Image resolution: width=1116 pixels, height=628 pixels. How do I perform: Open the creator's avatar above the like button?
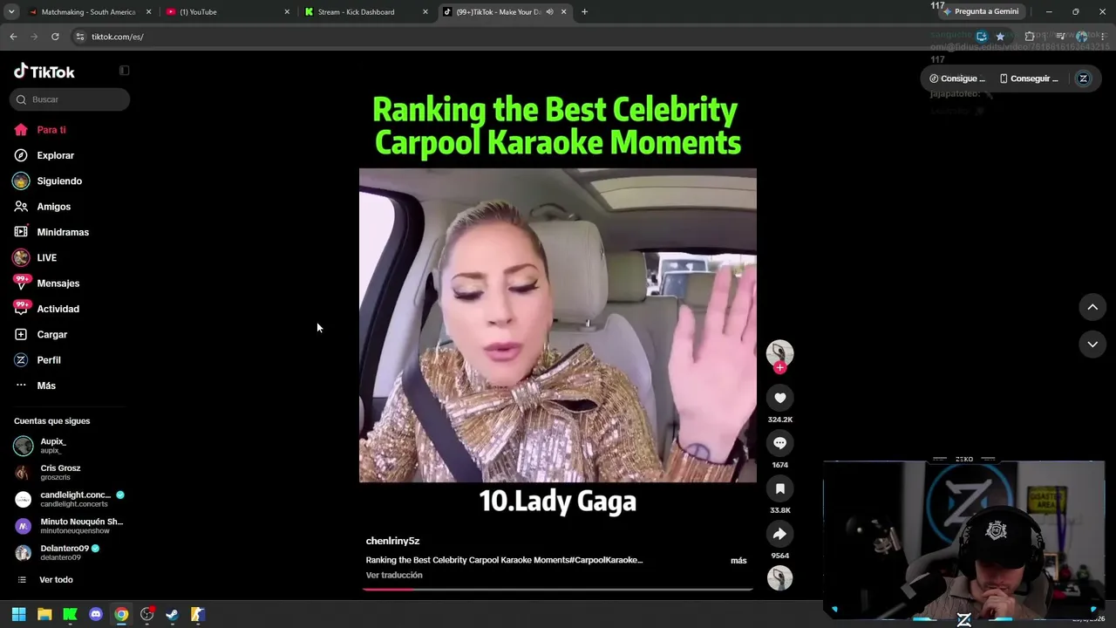tap(780, 352)
